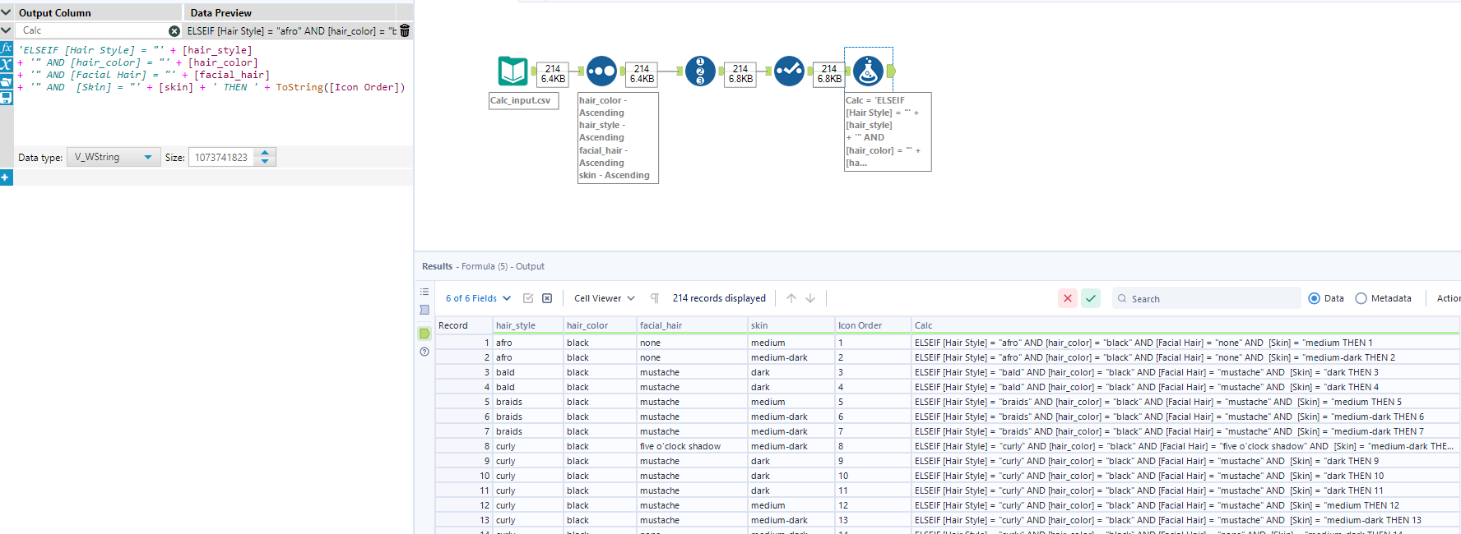Viewport: 1461px width, 534px height.
Task: Select the Input Data tool Calc_input.csv
Action: click(x=513, y=71)
